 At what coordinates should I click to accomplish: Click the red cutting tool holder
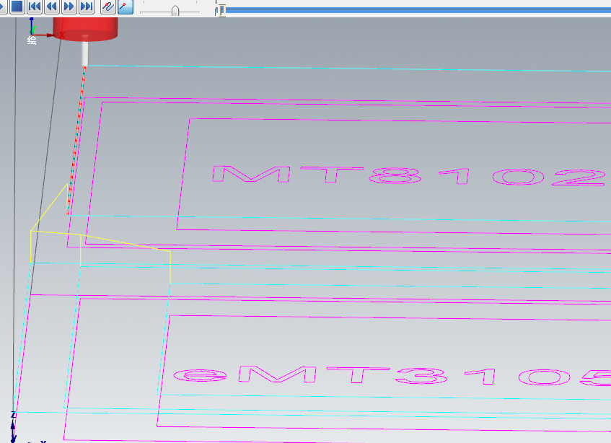[85, 28]
